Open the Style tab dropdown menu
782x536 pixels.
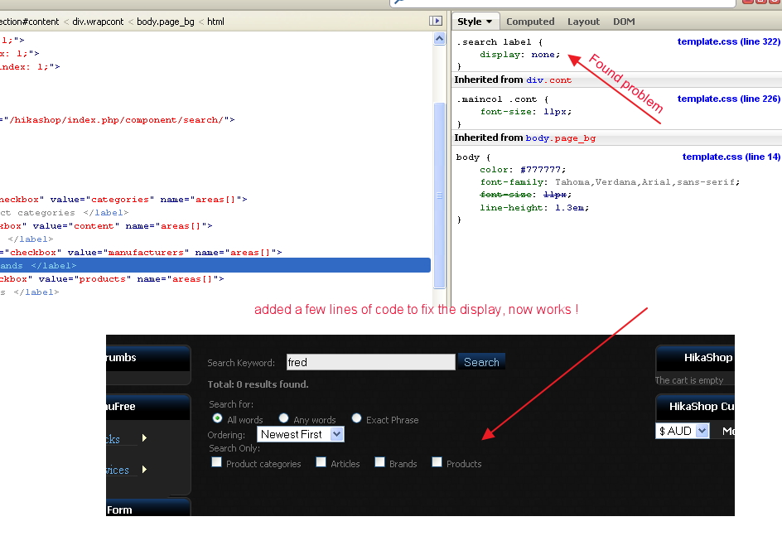tap(475, 22)
